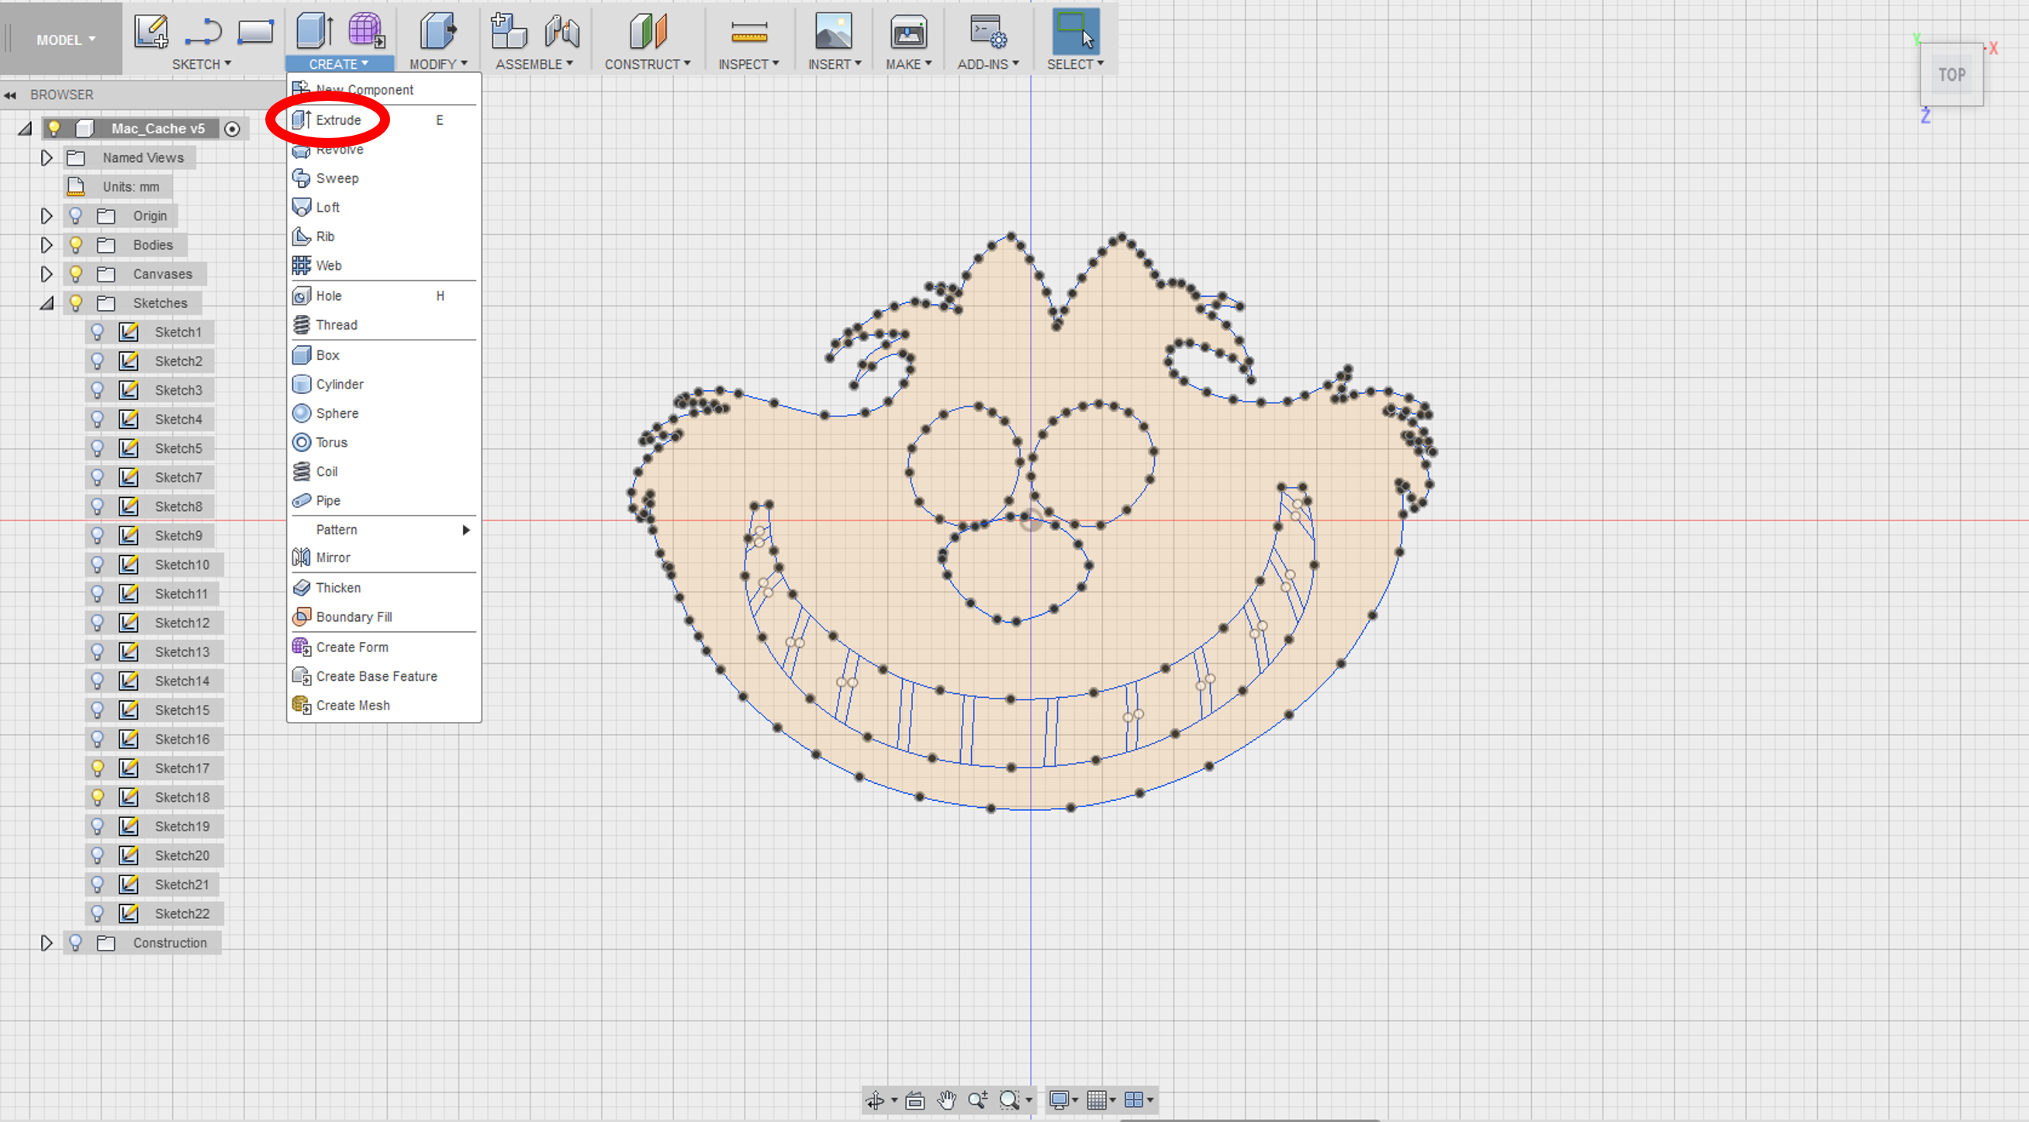This screenshot has height=1122, width=2029.
Task: Click the TOP face of view cube
Action: tap(1951, 74)
